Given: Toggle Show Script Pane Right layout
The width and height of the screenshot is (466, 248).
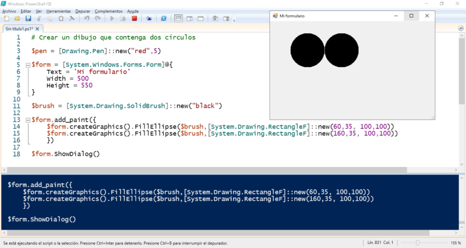Looking at the screenshot, I should coord(188,19).
